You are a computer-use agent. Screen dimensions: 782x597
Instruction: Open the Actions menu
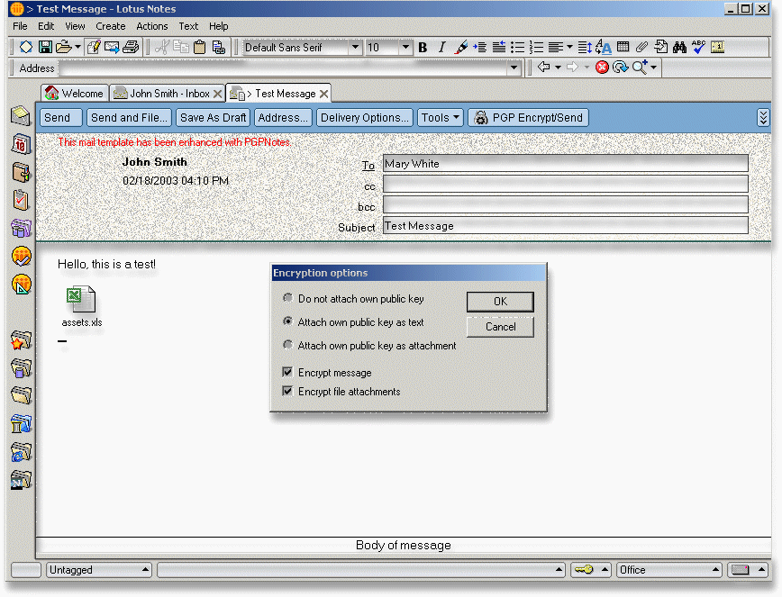coord(152,26)
